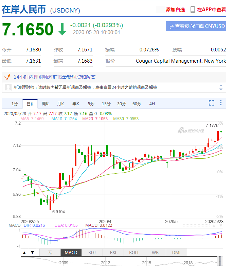234x269 pixels.
Task: Turn off indicators with the 无 option
Action: point(50,252)
